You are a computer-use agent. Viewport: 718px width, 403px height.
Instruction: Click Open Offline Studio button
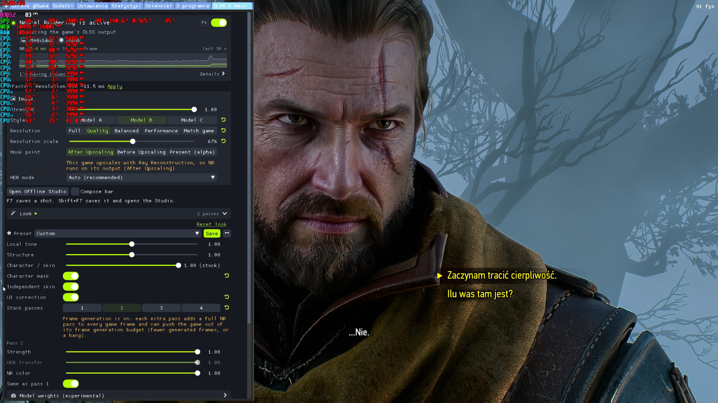click(x=38, y=191)
